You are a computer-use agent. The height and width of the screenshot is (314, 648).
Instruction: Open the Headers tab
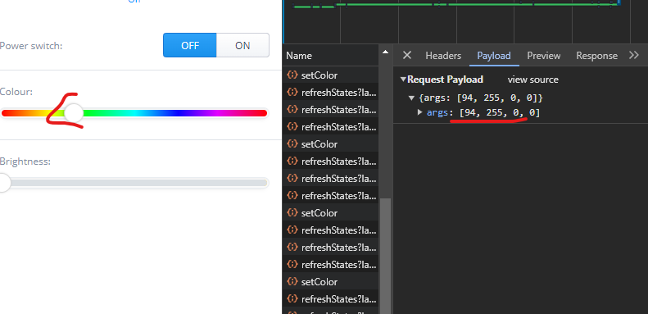[x=443, y=56]
